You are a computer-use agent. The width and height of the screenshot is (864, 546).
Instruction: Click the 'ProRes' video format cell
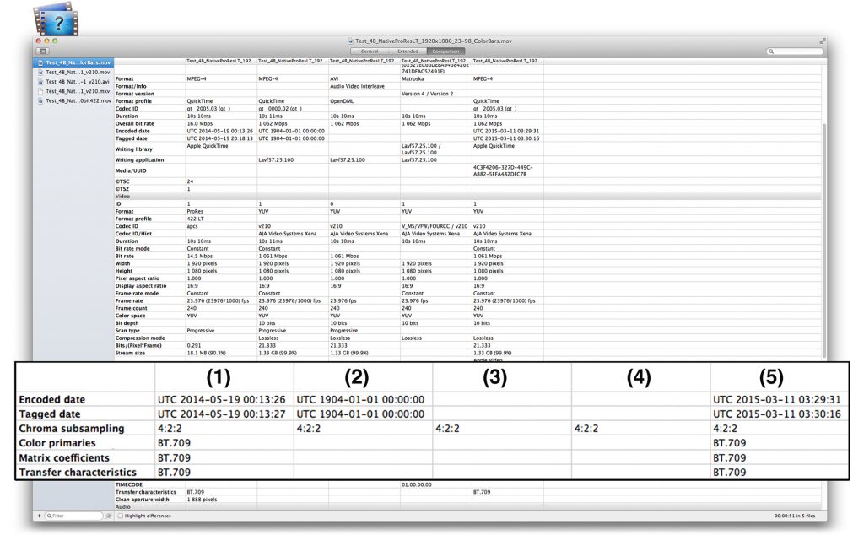coord(195,212)
